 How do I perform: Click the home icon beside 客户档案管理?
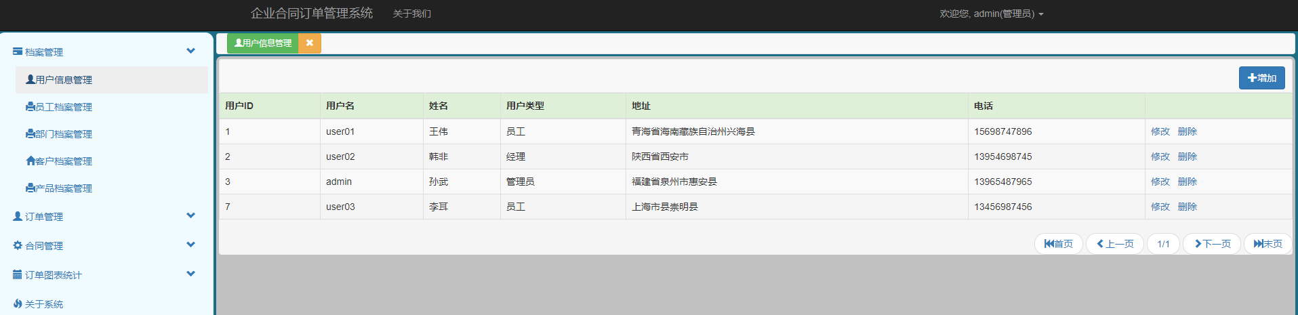[x=31, y=161]
